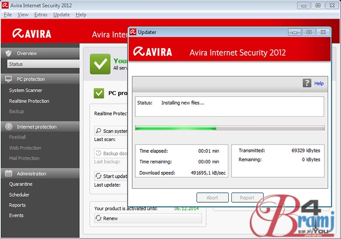Click the Avira logo in Updater title bar
This screenshot has height=239, width=341.
pos(133,32)
